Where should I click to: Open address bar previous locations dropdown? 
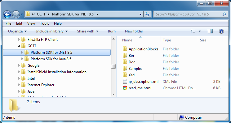coord(140,15)
